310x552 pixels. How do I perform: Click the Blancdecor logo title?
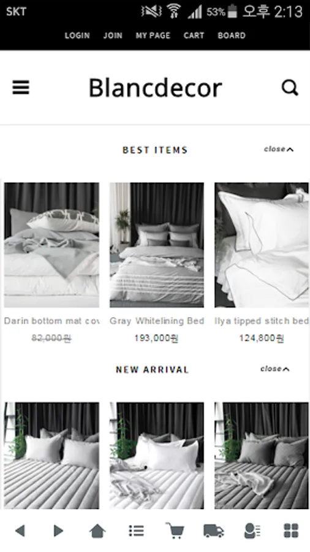click(x=155, y=88)
